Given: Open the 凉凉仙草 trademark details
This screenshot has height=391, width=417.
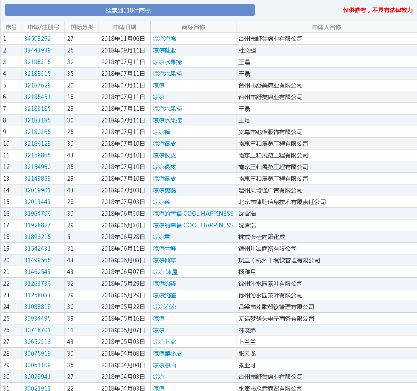Looking at the screenshot, I should coord(164,260).
